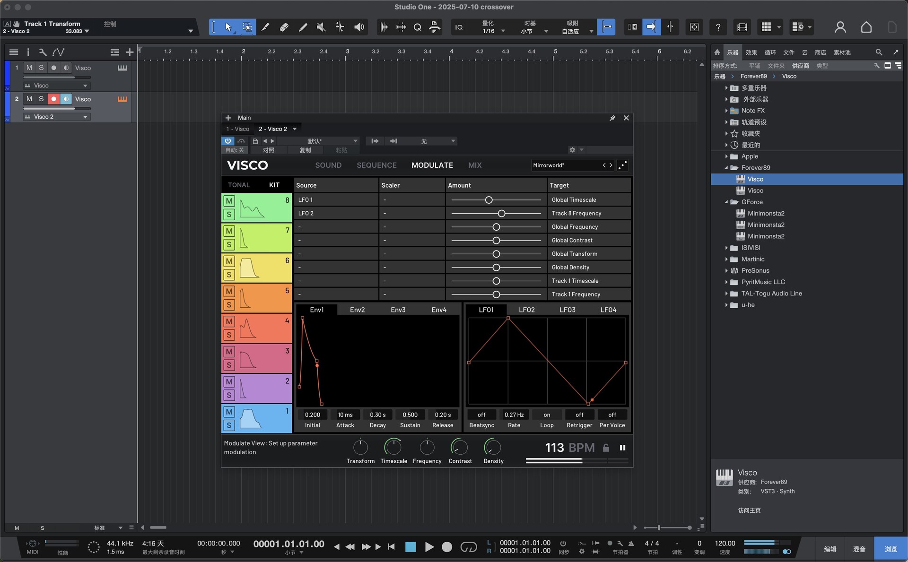Screen dimensions: 908x562
Task: Open the Snap adaptive dropdown
Action: [x=591, y=31]
